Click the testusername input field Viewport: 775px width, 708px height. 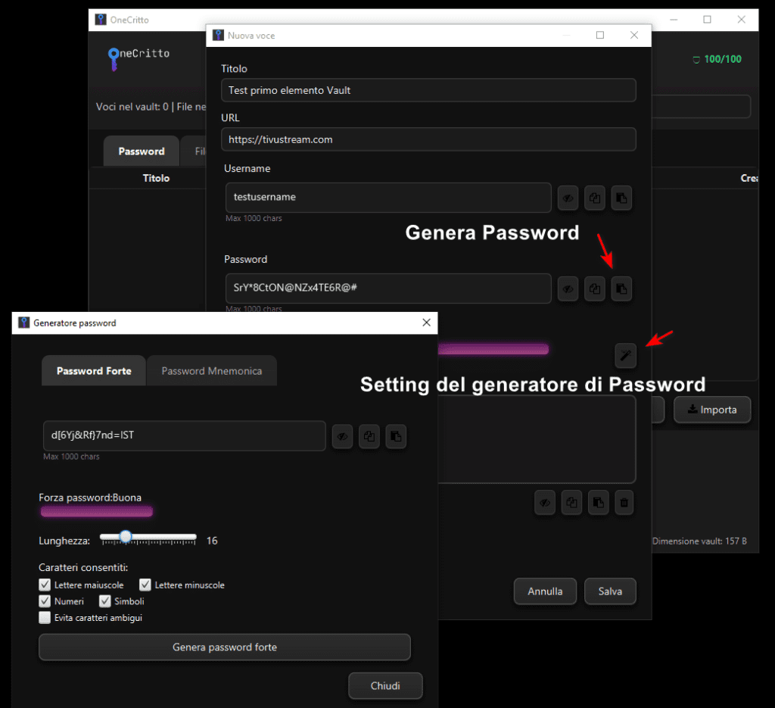pos(388,198)
